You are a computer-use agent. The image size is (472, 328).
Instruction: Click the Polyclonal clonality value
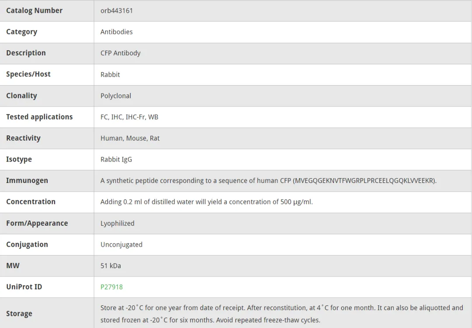[x=115, y=96]
